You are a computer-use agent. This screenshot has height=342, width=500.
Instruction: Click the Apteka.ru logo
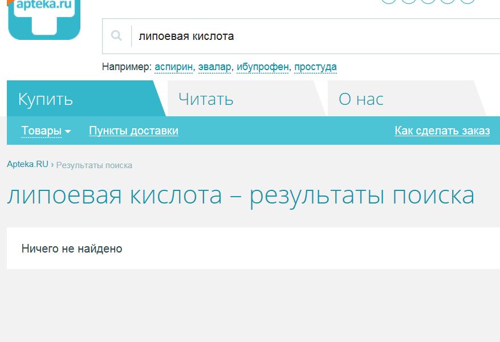tap(44, 18)
